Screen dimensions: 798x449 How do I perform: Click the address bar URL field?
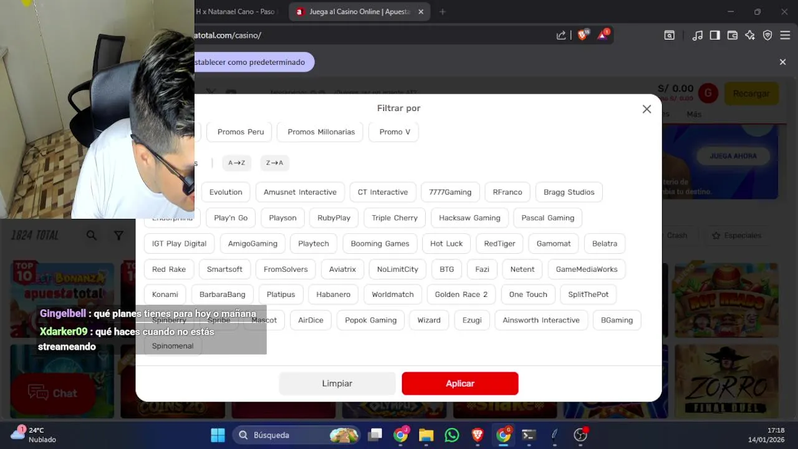(x=374, y=36)
